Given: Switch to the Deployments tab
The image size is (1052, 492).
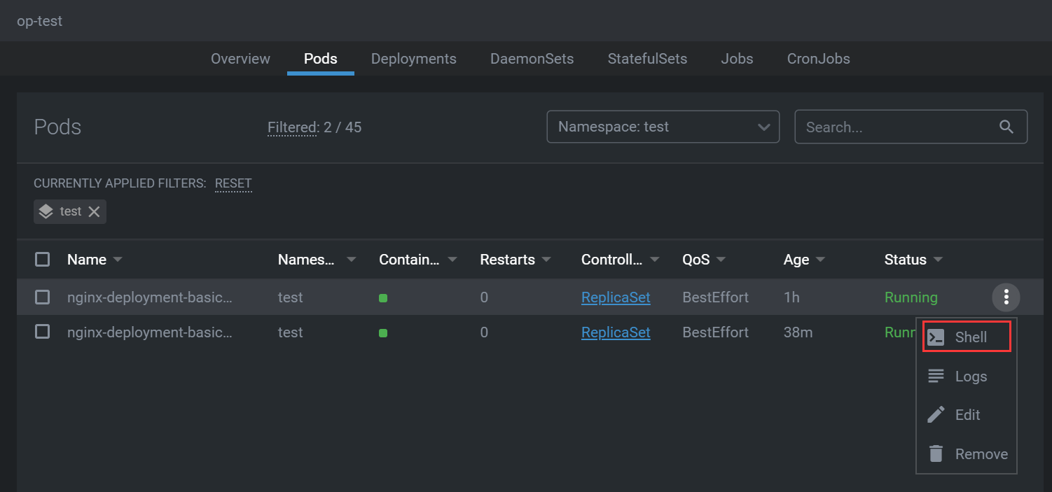Looking at the screenshot, I should click(413, 59).
